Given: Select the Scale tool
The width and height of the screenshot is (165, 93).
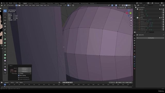Looking at the screenshot, I should [5, 23].
